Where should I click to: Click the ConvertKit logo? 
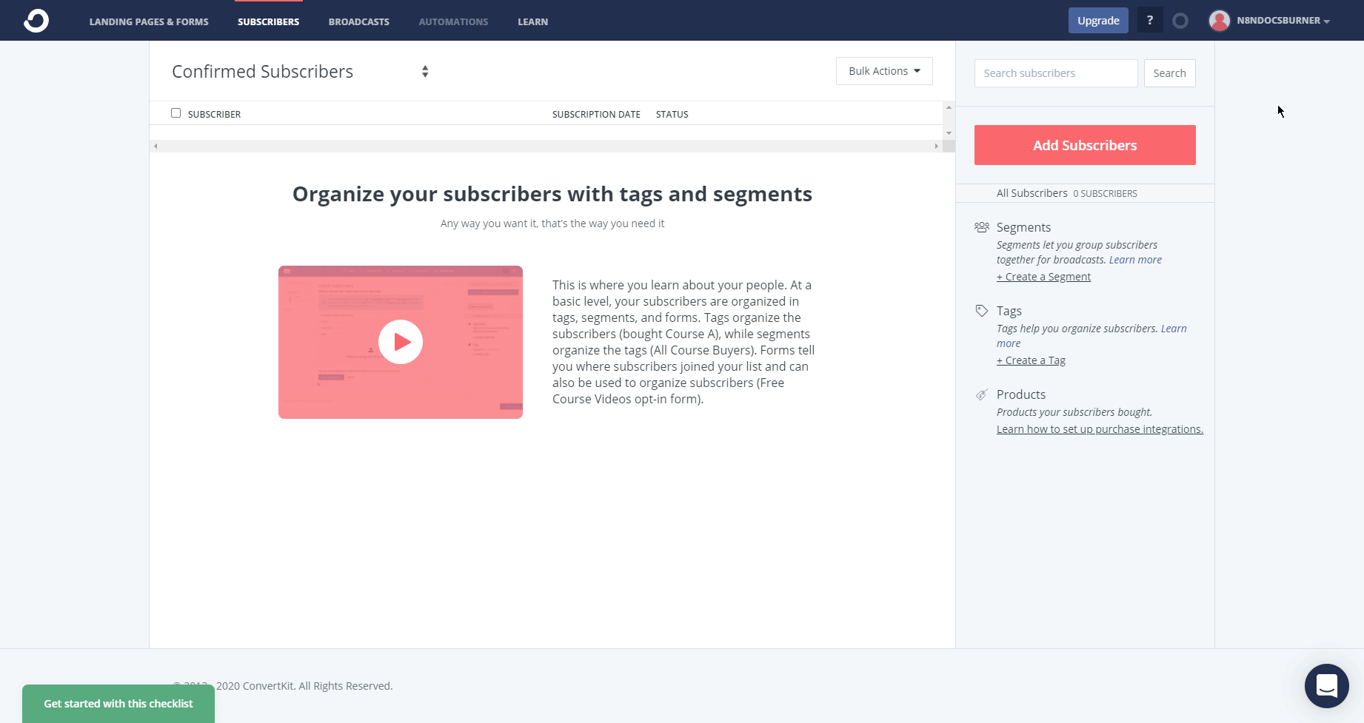36,20
